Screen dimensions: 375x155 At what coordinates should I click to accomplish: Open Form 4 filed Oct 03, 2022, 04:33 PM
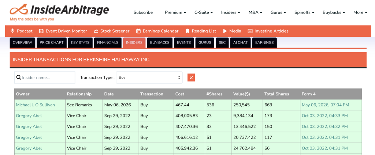(x=325, y=116)
